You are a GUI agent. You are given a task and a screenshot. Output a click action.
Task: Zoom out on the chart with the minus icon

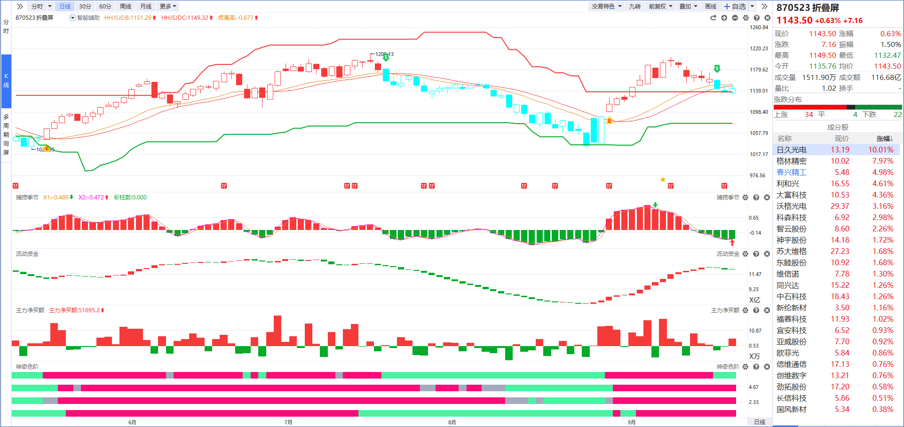click(735, 18)
